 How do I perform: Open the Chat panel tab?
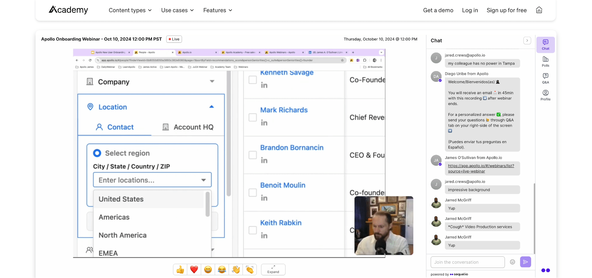545,45
